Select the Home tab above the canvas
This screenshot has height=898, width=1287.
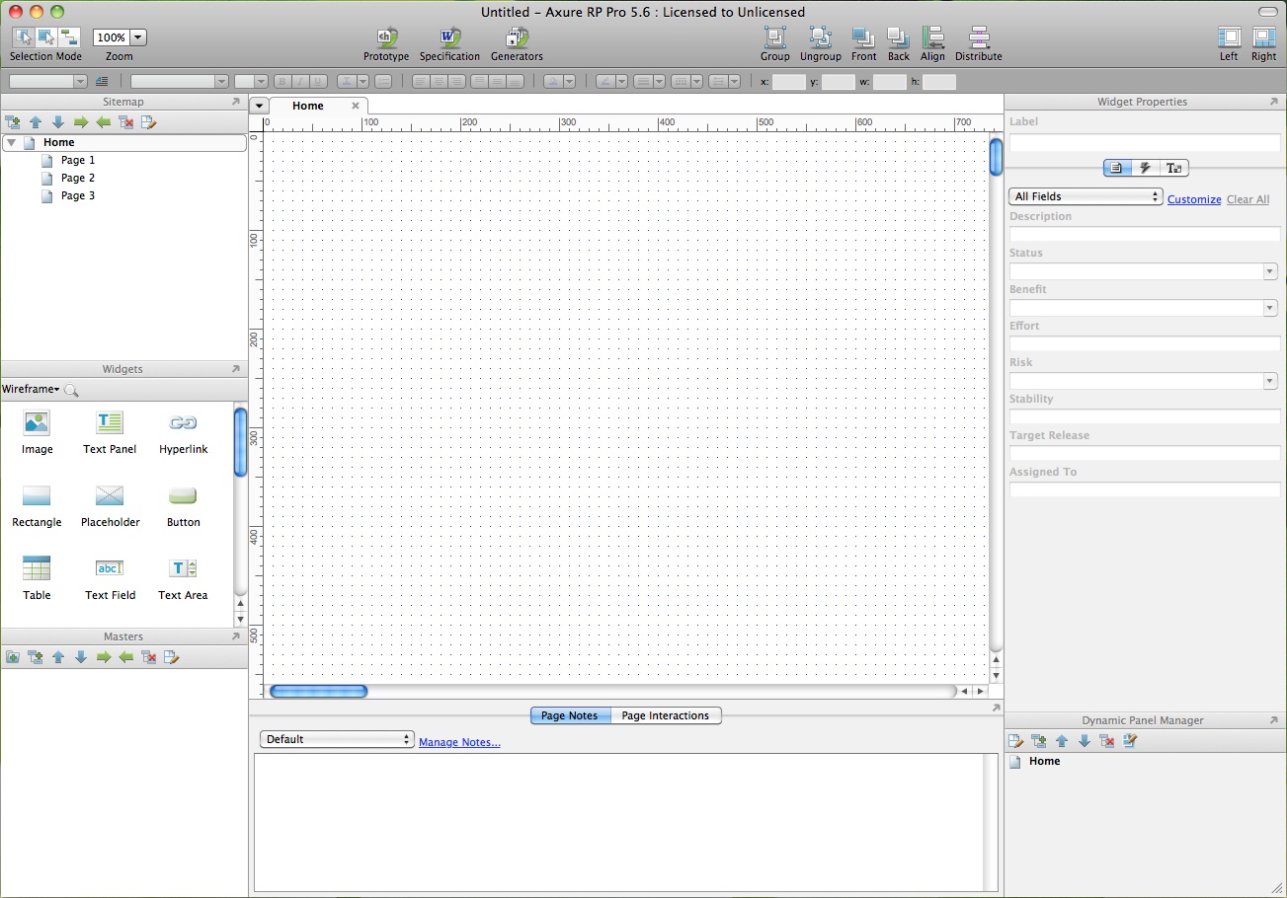click(307, 105)
